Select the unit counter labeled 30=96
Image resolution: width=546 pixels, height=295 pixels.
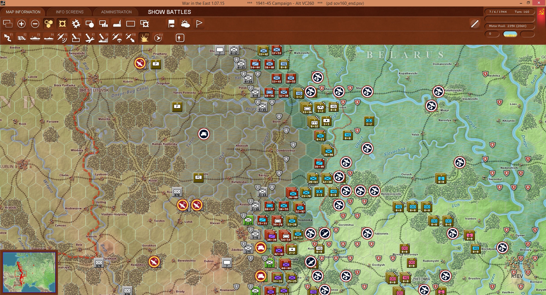(x=328, y=151)
